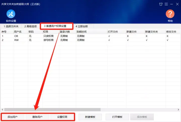Open the hamburger menu icon in title bar
Image resolution: width=181 pixels, height=122 pixels.
click(x=166, y=4)
